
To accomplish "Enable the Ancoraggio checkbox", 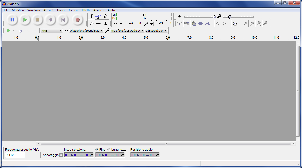I will click(x=61, y=155).
